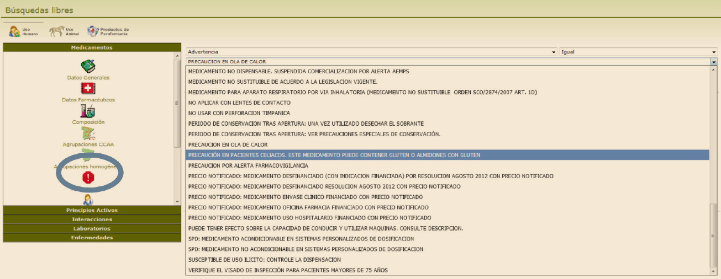This screenshot has height=279, width=721.
Task: Select the Uso Animal horse icon
Action: (x=56, y=31)
